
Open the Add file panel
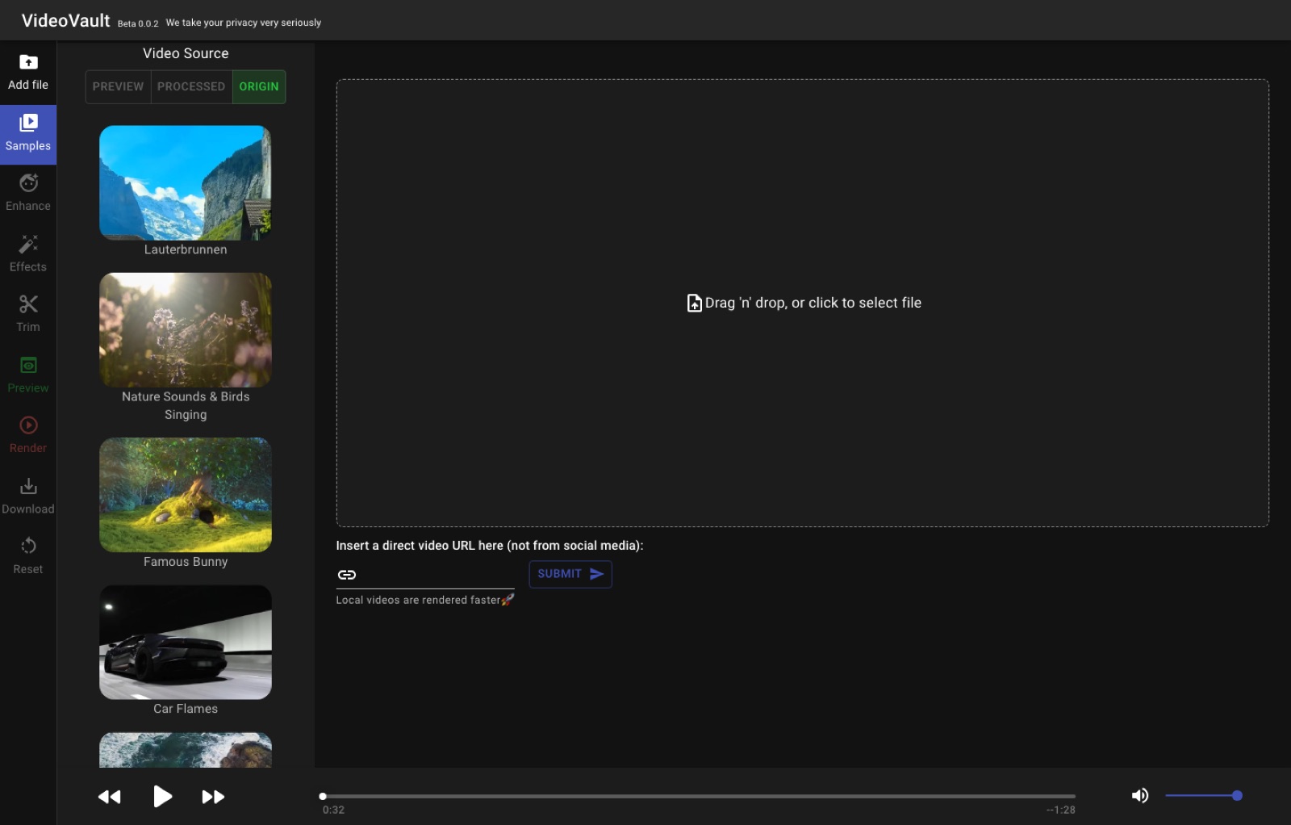tap(28, 73)
